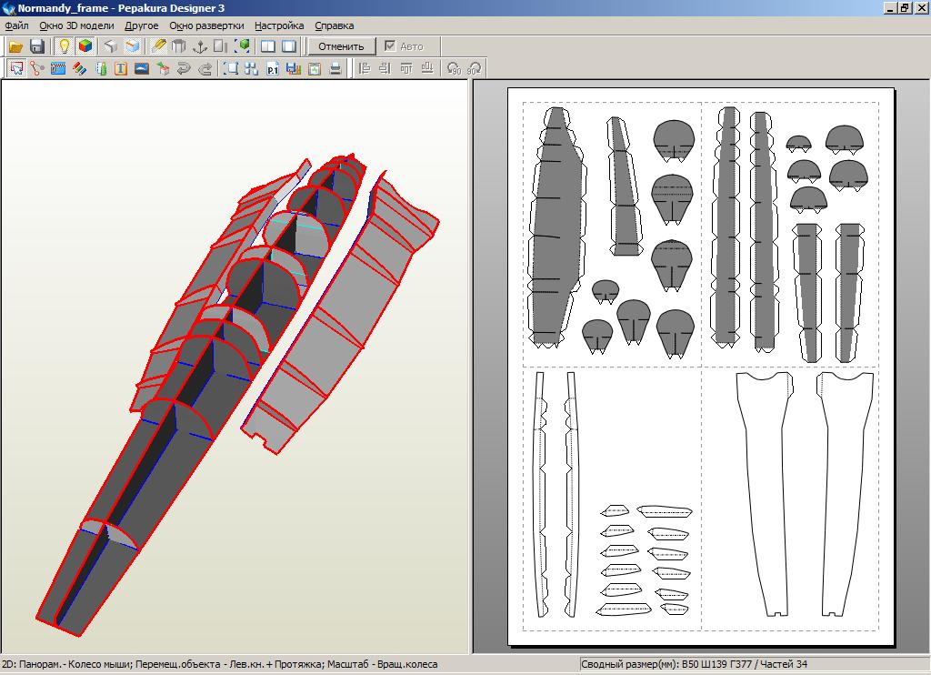Toggle the colored cube texture icon

(85, 46)
